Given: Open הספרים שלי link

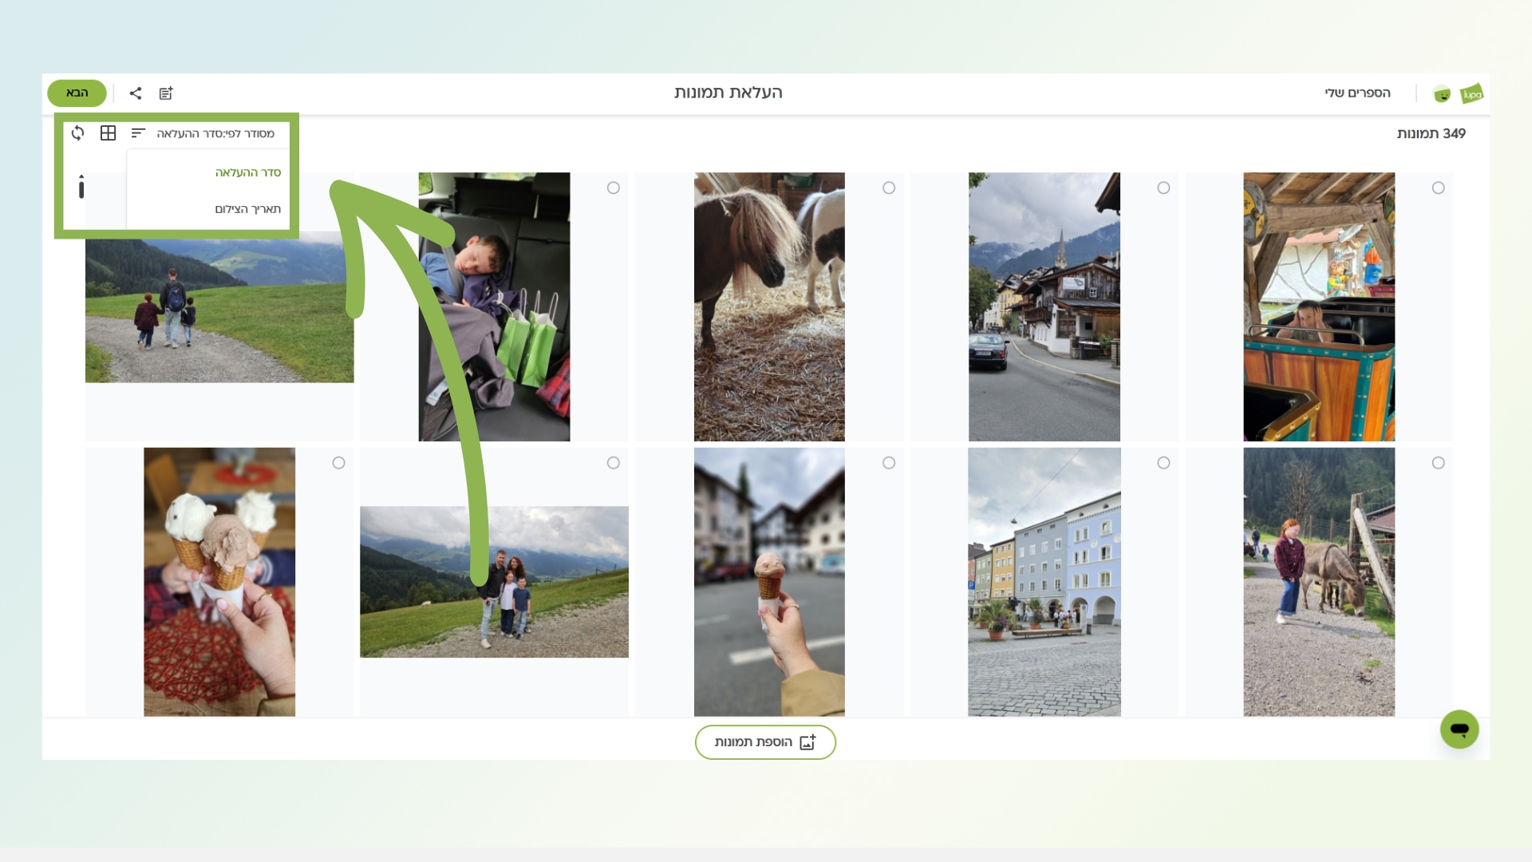Looking at the screenshot, I should pos(1357,93).
